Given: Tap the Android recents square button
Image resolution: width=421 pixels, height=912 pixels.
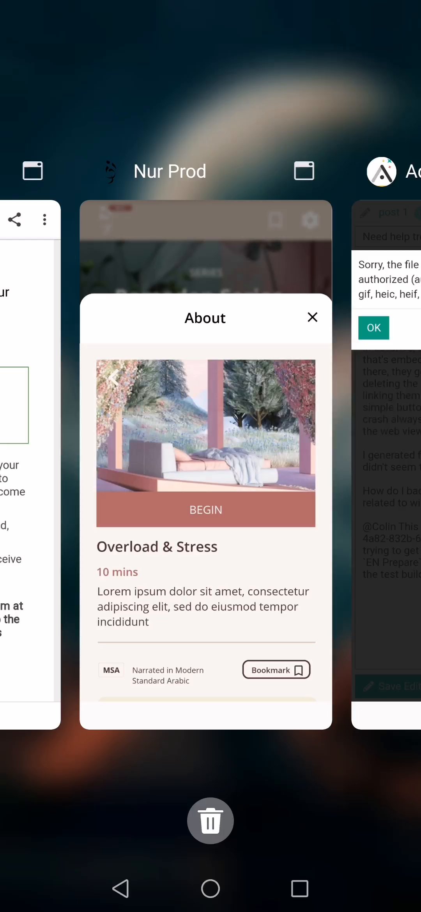Looking at the screenshot, I should click(x=300, y=889).
